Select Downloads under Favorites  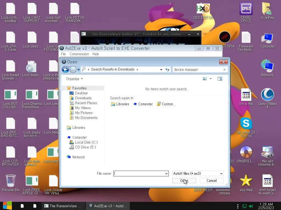tap(83, 98)
